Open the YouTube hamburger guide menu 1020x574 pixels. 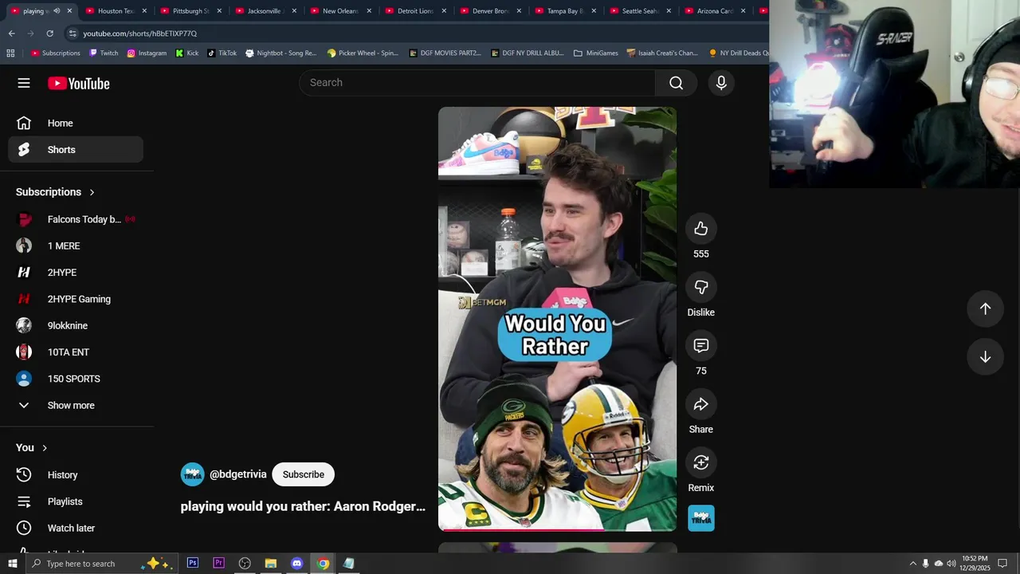tap(24, 83)
